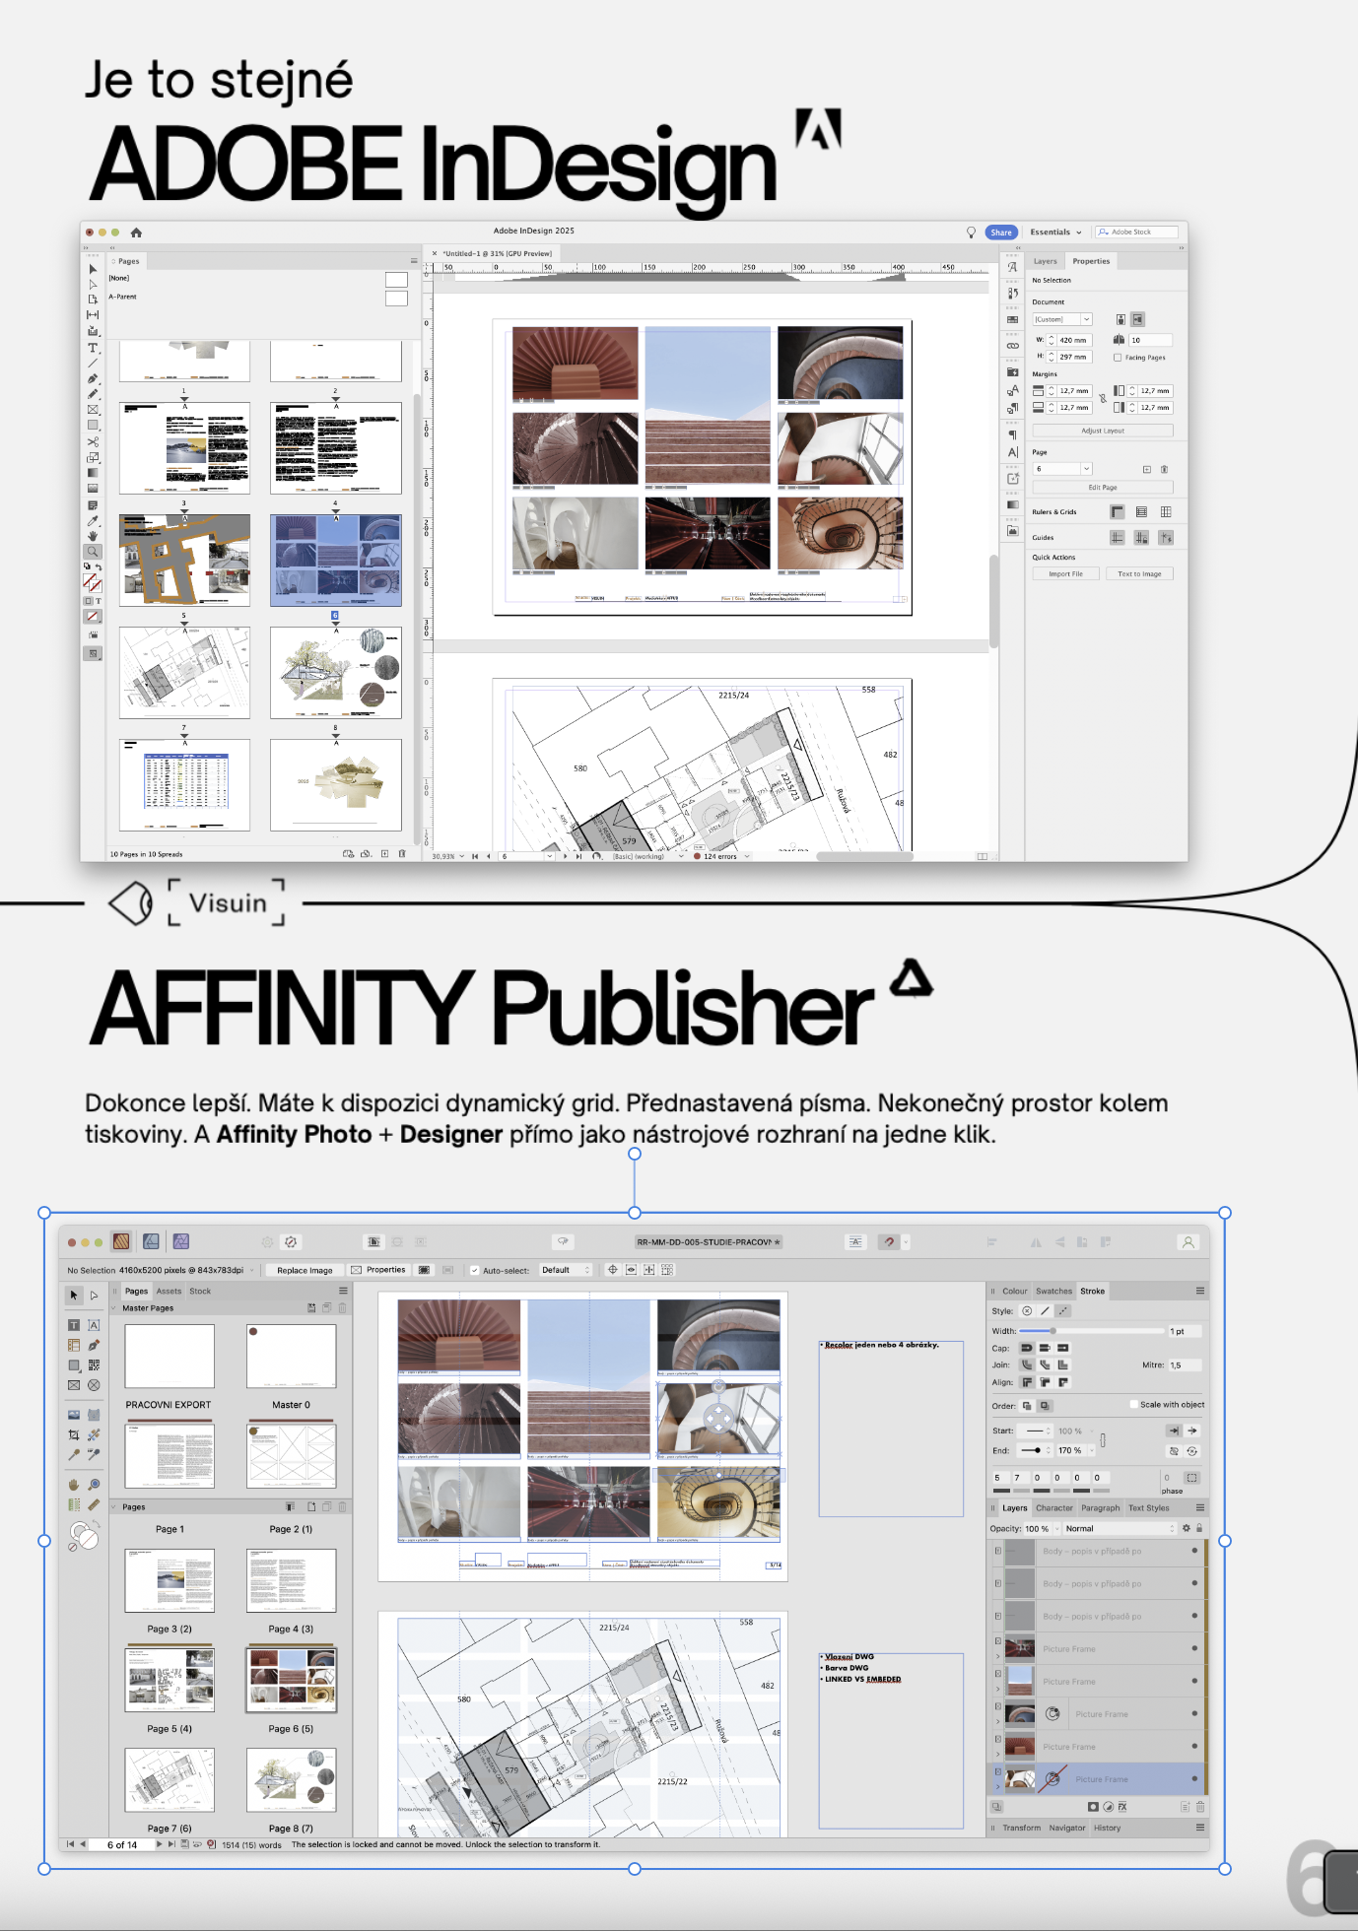This screenshot has height=1931, width=1358.
Task: Enable Facing Pages checkbox in InDesign
Action: pyautogui.click(x=1118, y=358)
